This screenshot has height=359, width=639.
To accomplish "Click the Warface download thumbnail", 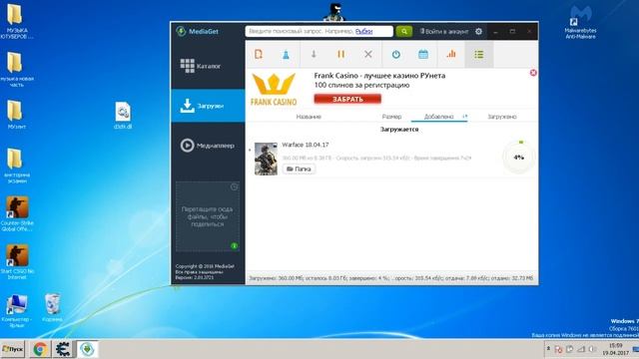I will click(266, 159).
